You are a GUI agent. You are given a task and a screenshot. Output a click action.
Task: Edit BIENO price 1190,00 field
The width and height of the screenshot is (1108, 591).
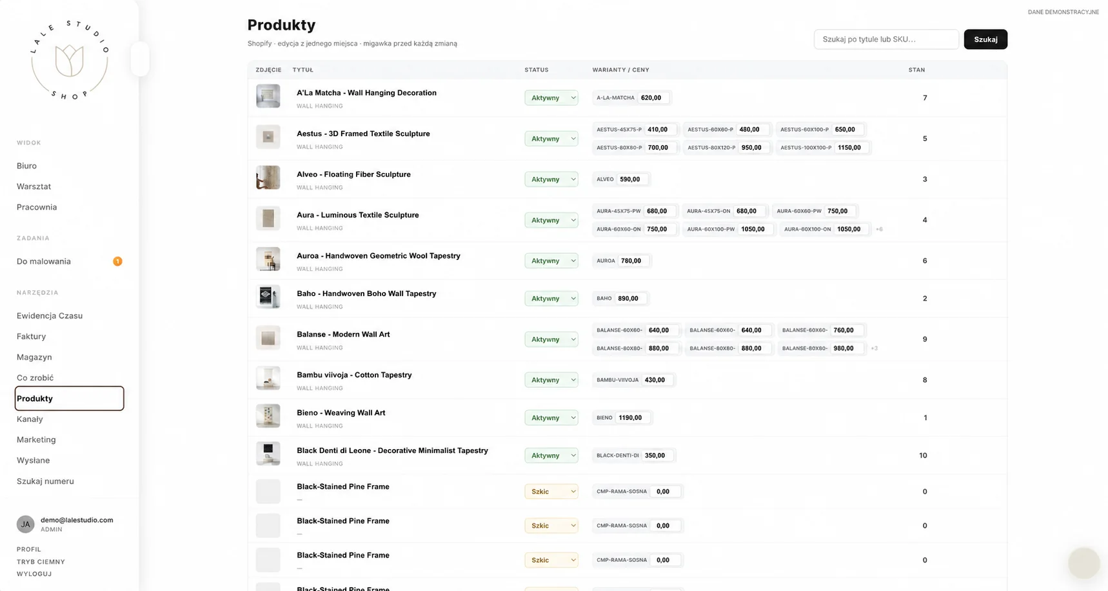[632, 417]
